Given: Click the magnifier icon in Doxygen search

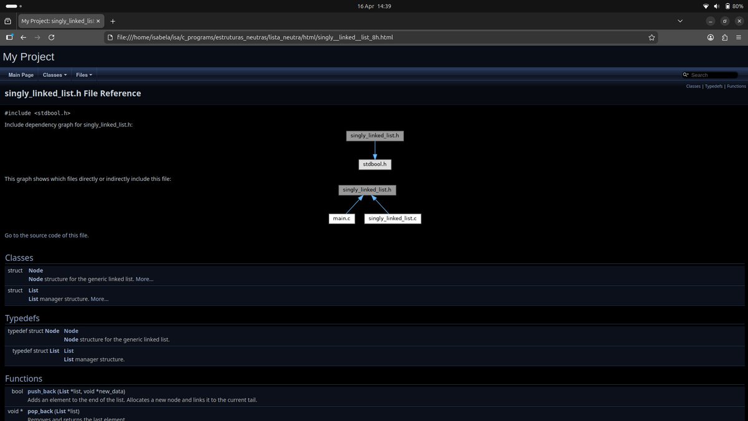Looking at the screenshot, I should 686,75.
